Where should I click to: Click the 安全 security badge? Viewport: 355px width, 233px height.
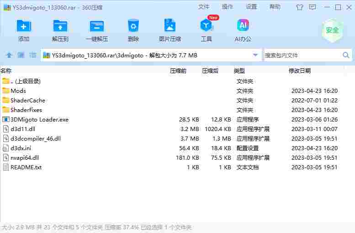coord(332,30)
